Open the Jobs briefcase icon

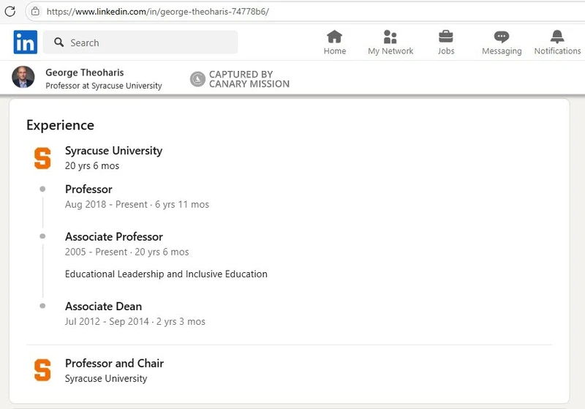pyautogui.click(x=445, y=37)
